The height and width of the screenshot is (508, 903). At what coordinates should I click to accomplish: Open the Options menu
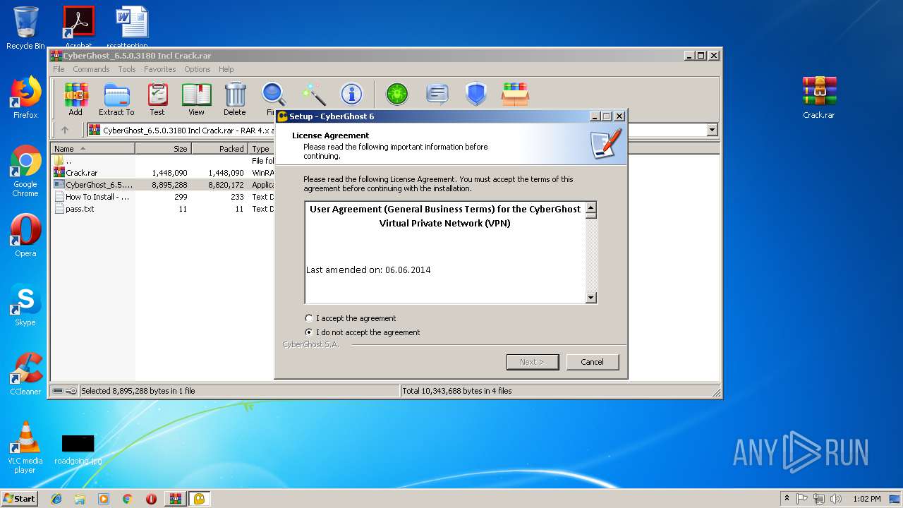point(198,69)
